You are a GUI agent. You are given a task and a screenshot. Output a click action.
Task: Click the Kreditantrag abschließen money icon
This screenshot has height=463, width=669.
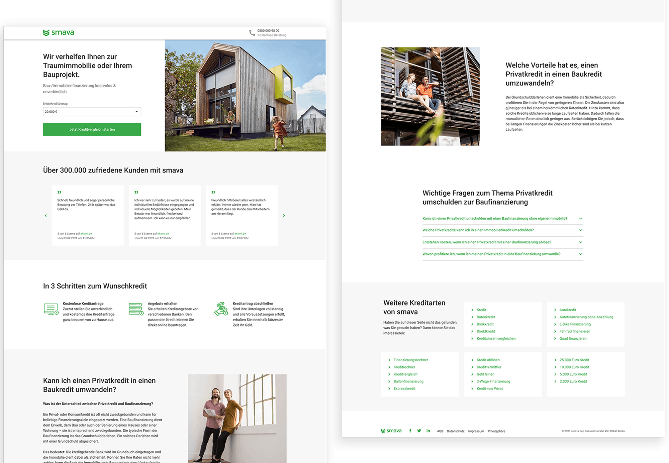click(221, 309)
